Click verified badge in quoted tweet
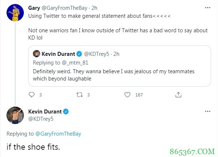 pyautogui.click(x=78, y=54)
